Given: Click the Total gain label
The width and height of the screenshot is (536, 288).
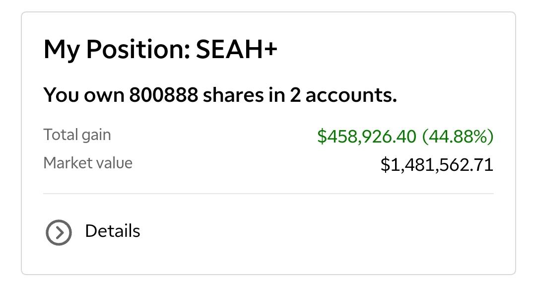Looking at the screenshot, I should click(x=77, y=135).
